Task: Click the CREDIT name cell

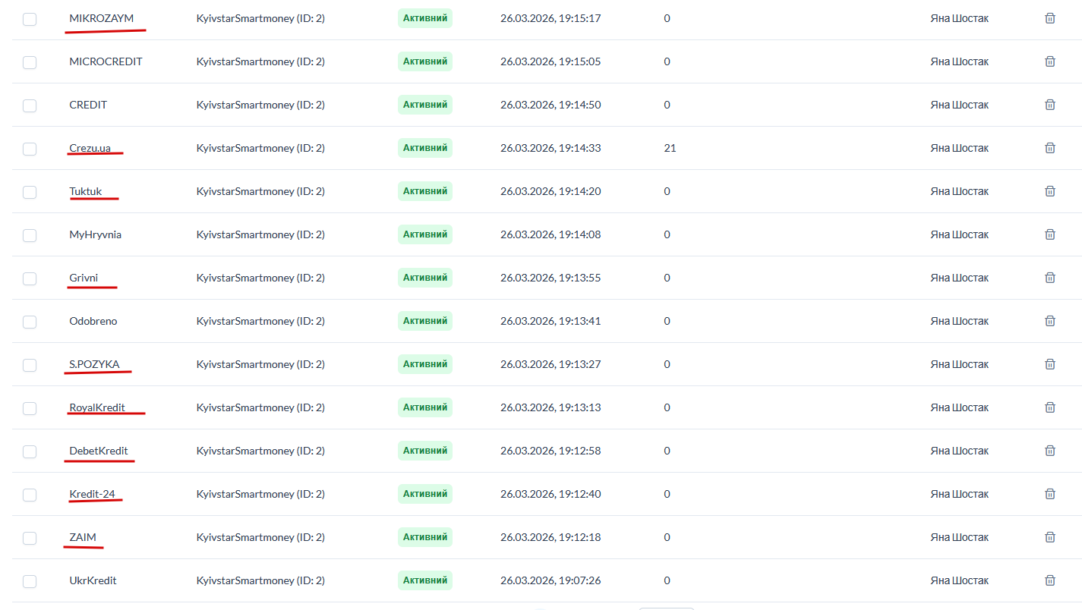Action: click(x=88, y=105)
